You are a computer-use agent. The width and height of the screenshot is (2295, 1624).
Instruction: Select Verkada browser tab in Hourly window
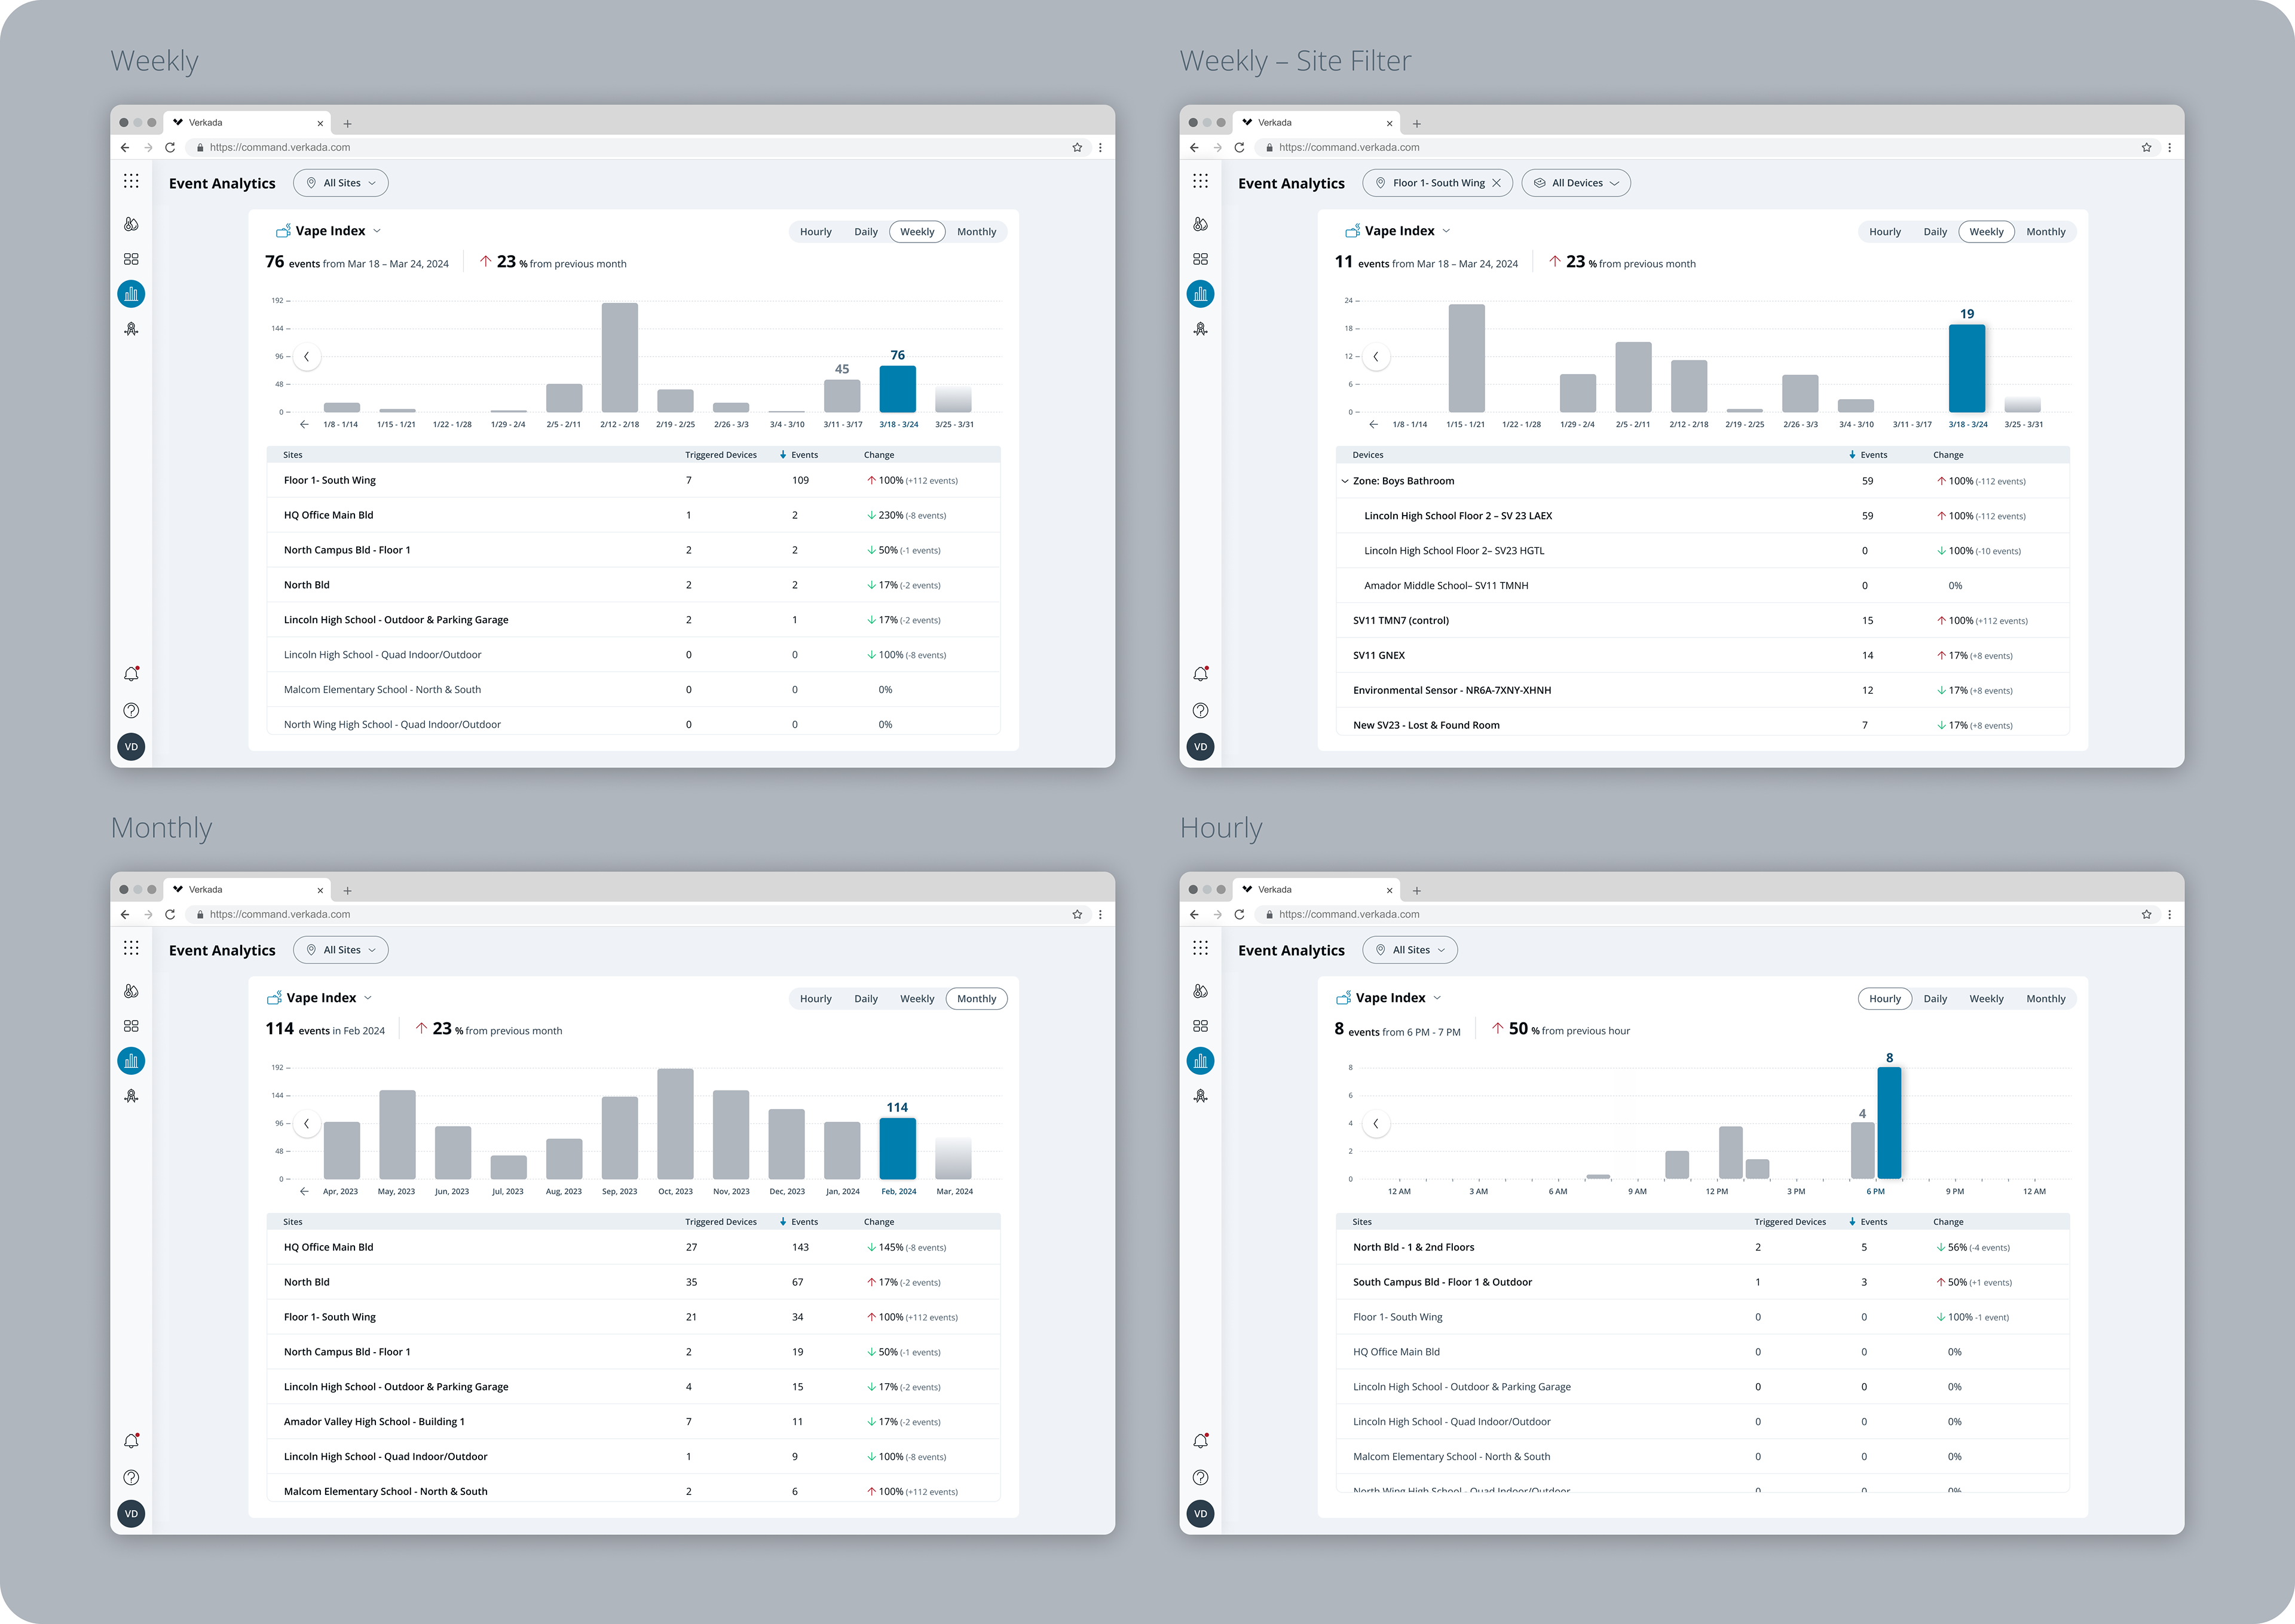[x=1317, y=890]
